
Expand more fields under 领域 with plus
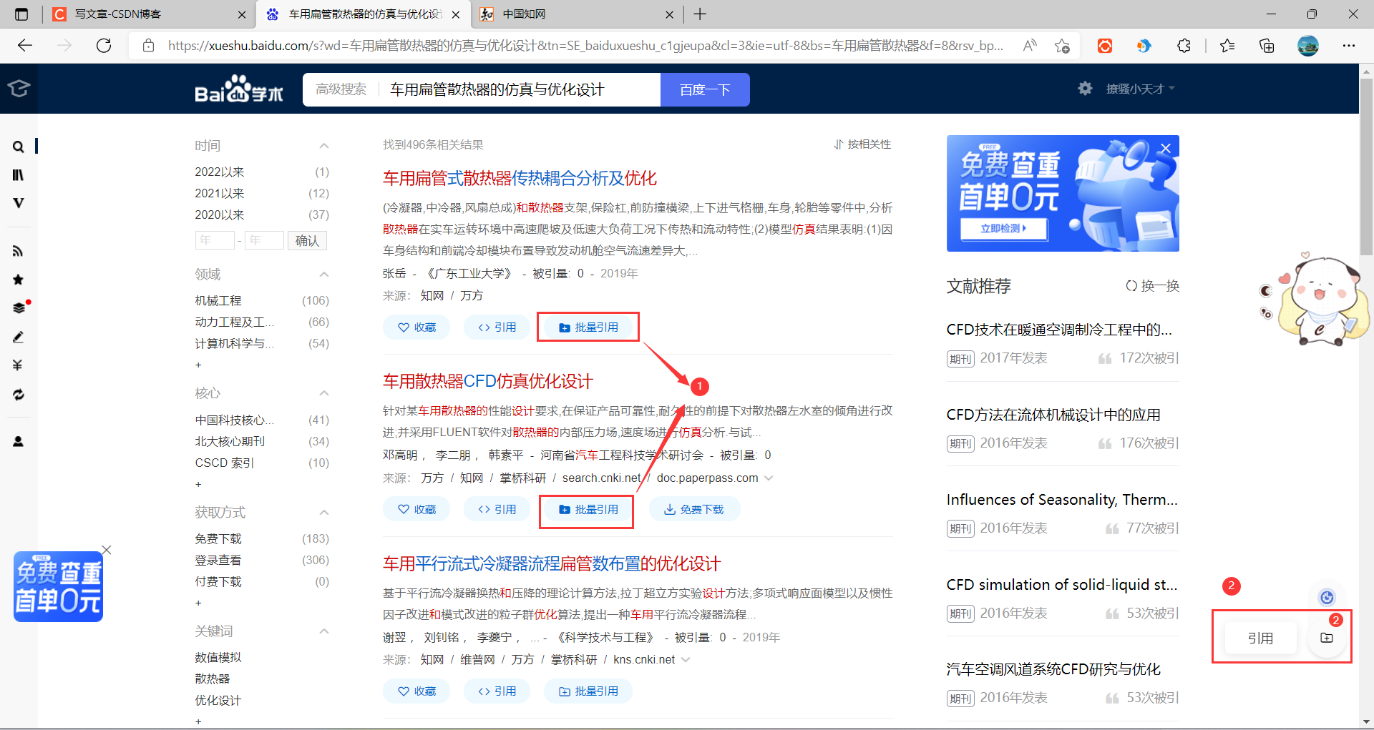(198, 365)
